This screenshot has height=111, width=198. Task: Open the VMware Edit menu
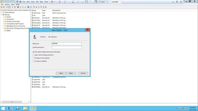28,2
